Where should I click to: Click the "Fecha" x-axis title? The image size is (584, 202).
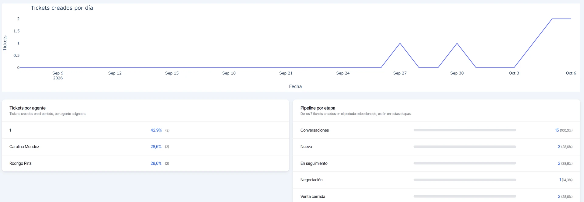pyautogui.click(x=295, y=86)
